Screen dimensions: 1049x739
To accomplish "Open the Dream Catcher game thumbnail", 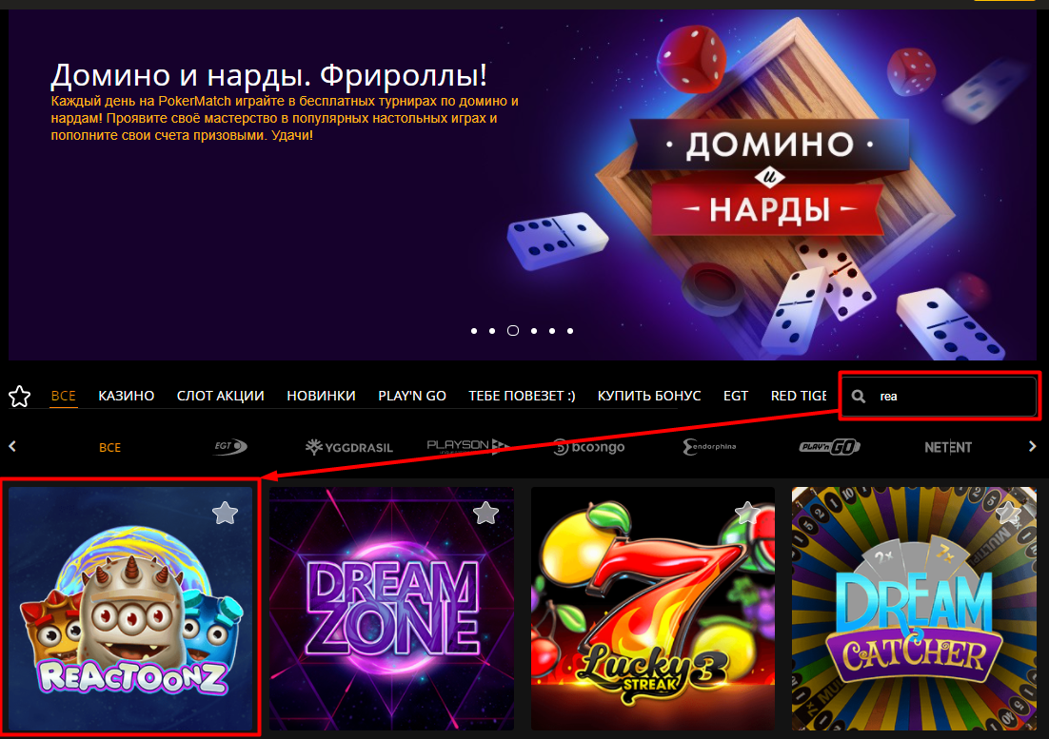I will point(914,609).
